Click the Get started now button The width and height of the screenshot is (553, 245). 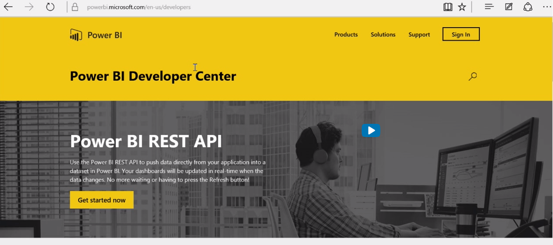pyautogui.click(x=101, y=200)
